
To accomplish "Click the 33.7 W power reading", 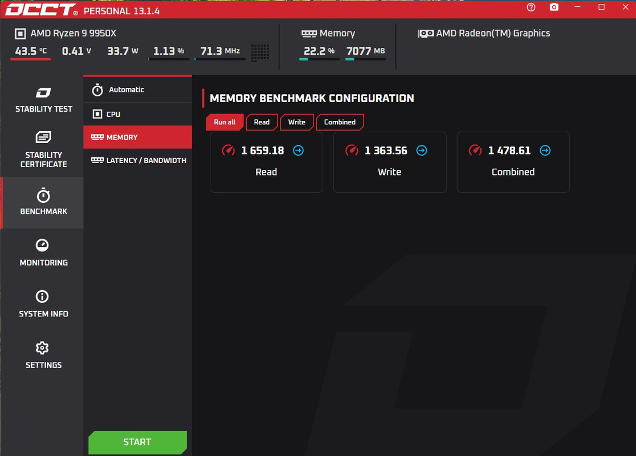I will click(x=123, y=51).
